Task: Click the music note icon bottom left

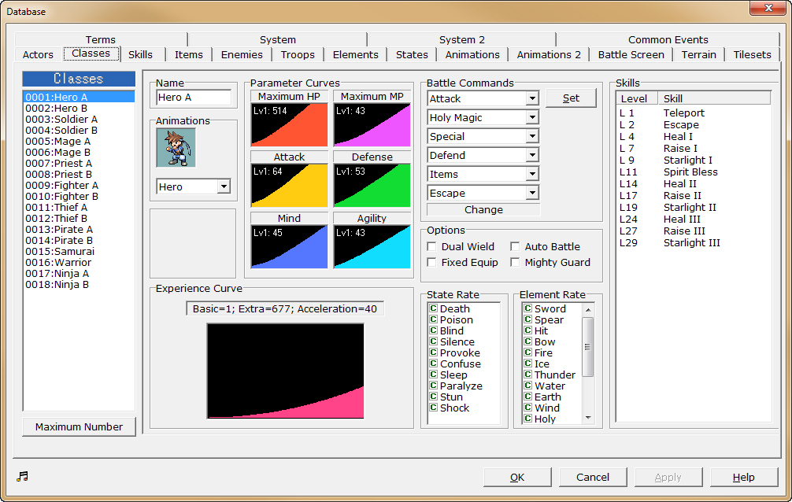Action: (21, 475)
